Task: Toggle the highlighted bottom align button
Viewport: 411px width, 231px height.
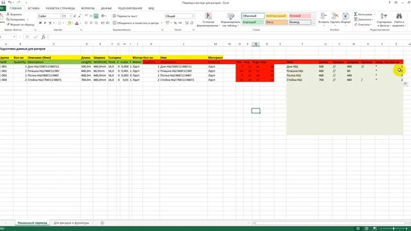Action: 96,16
